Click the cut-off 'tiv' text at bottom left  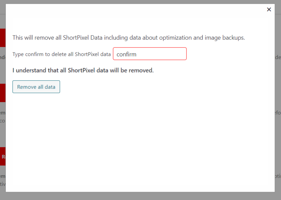click(x=3, y=184)
